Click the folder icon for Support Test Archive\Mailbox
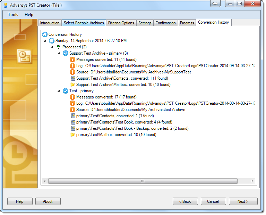Viewport: 266px width, 215px height. [x=72, y=85]
